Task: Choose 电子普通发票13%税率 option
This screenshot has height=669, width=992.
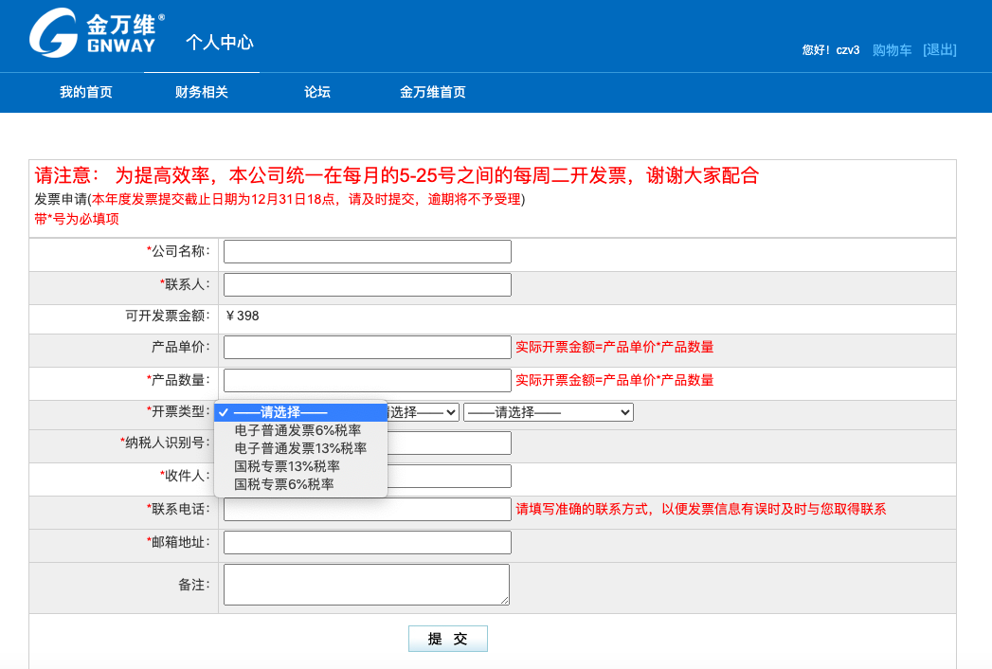Action: click(x=300, y=448)
